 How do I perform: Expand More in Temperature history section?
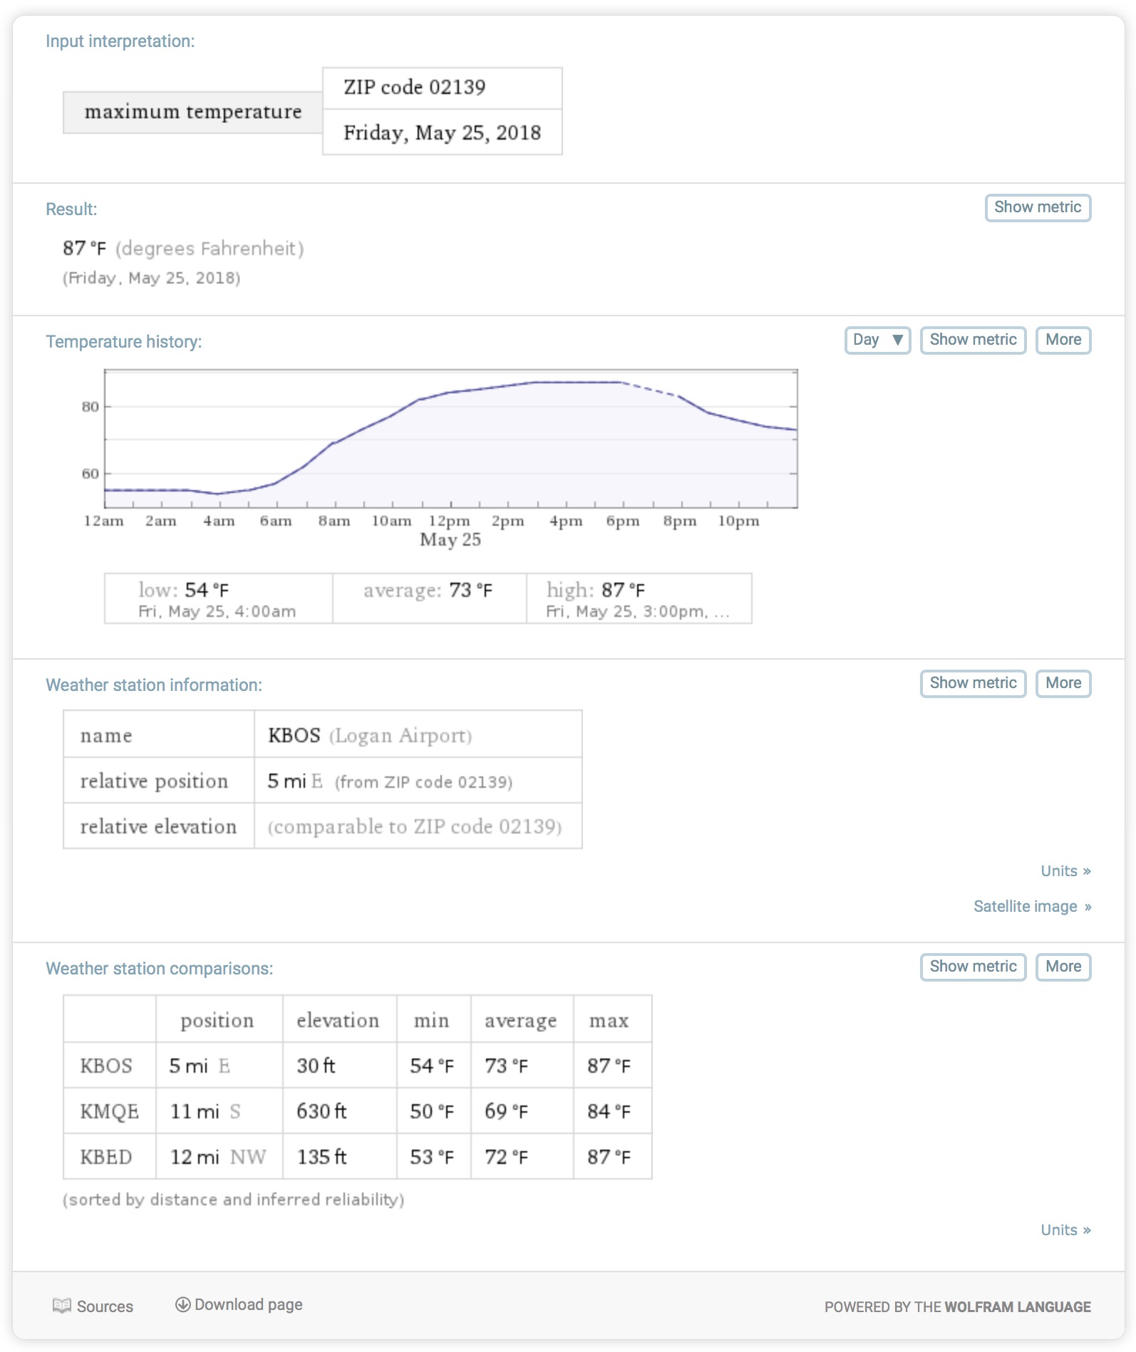click(x=1063, y=340)
